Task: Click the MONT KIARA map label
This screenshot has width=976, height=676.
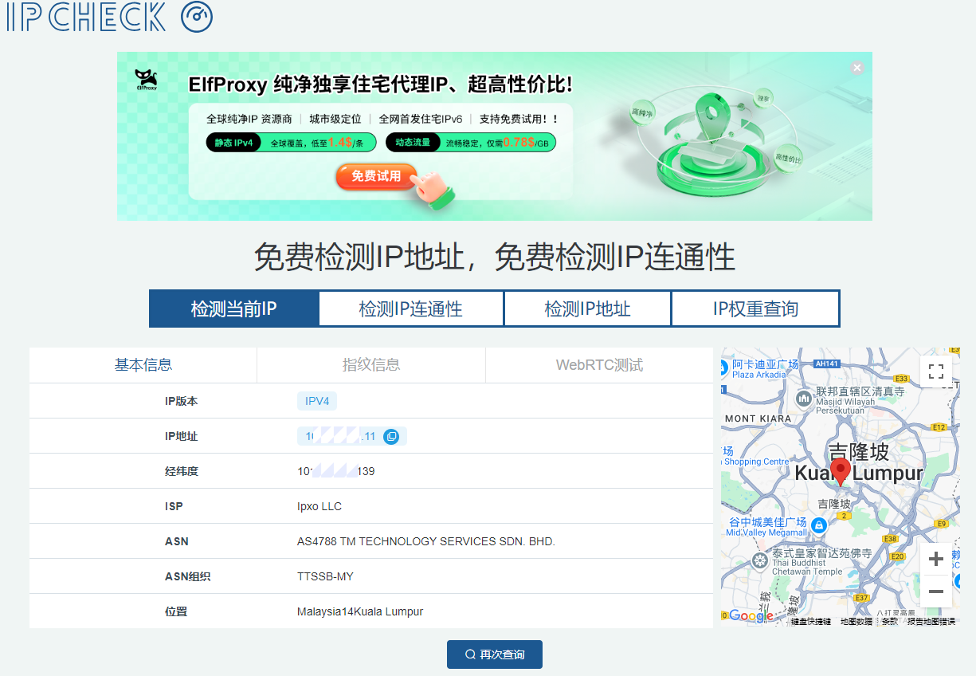Action: click(x=758, y=419)
